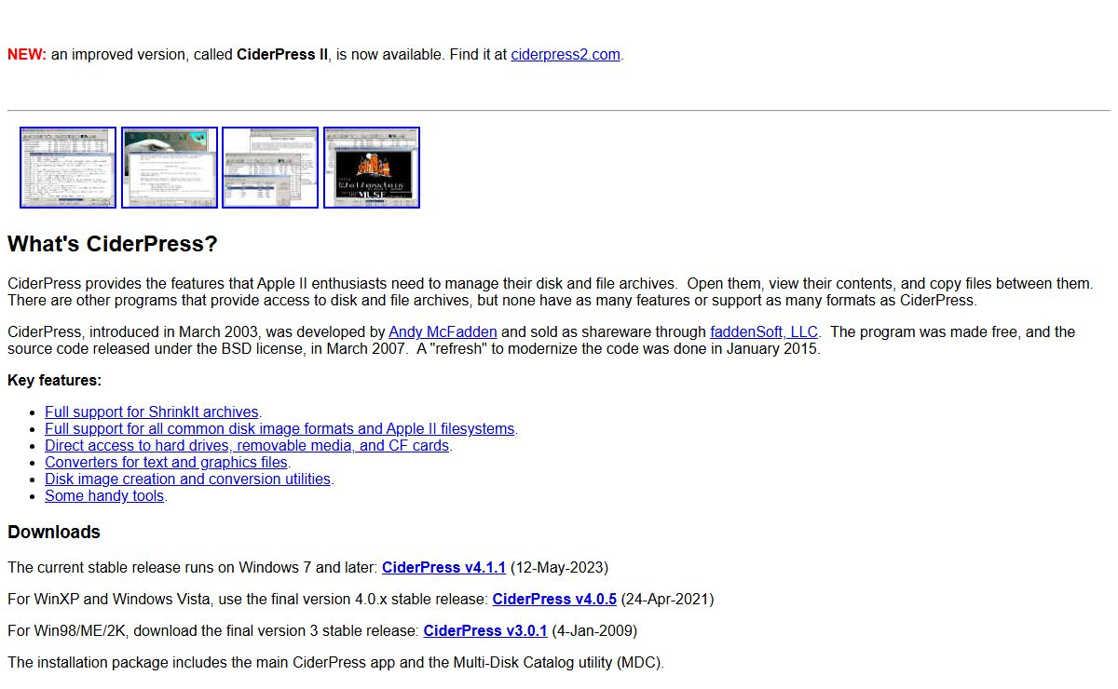Viewport: 1118px width, 689px height.
Task: Click the "(4-Jan-2009)" release date
Action: 594,630
